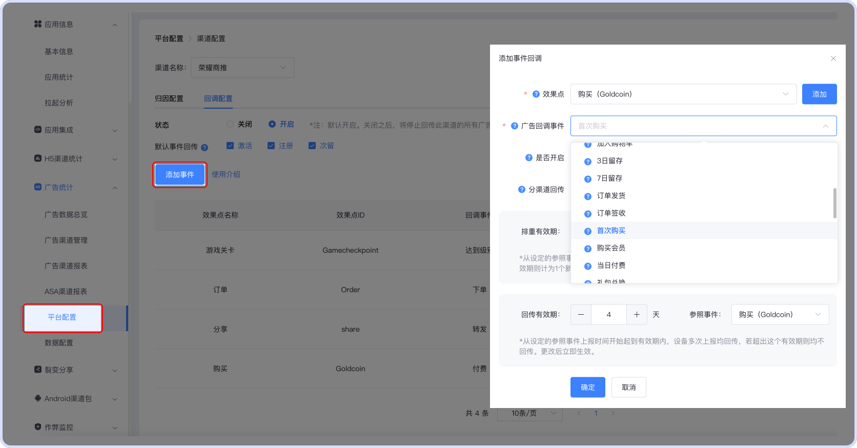Open 广告渠道管理 in the sidebar
Viewport: 857px width, 448px height.
click(x=66, y=240)
